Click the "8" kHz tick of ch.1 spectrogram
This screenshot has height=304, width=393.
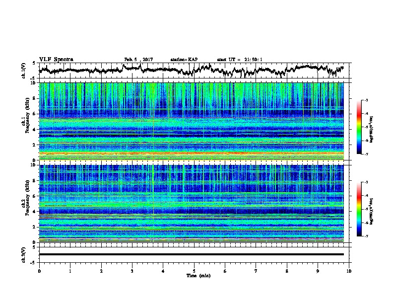click(34, 98)
